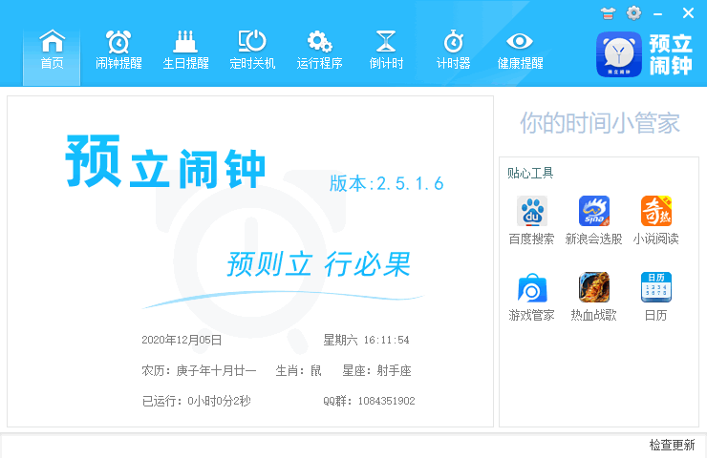
Task: Click the QQ群：1084351902 text
Action: 369,401
